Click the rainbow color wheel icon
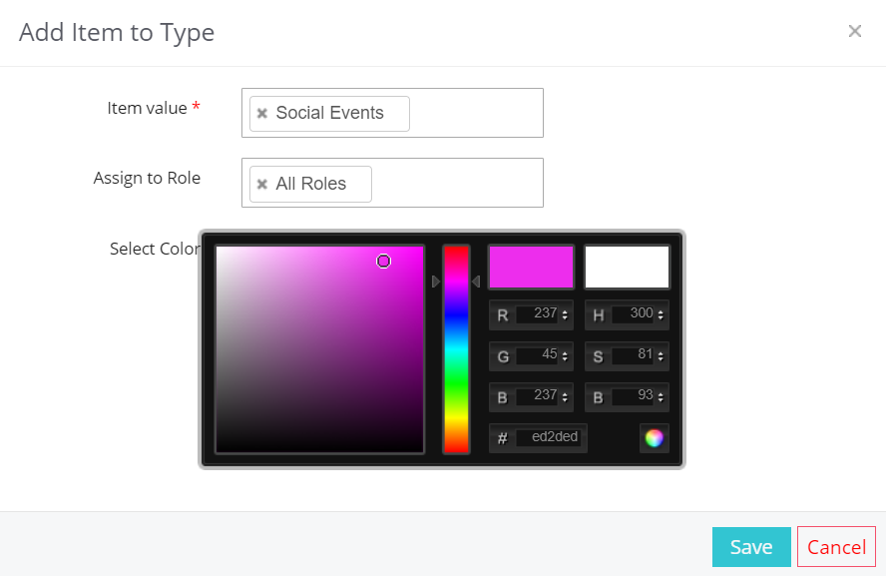886x576 pixels. (x=655, y=438)
